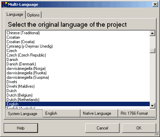Open Help for this dialog
Viewport: 160px width, 137px height.
click(x=21, y=128)
